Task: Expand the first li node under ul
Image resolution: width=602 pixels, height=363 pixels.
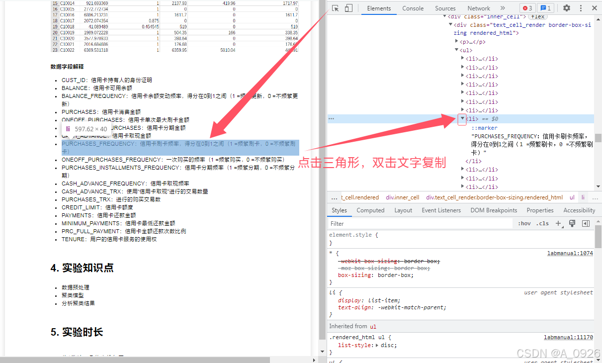Action: 462,59
